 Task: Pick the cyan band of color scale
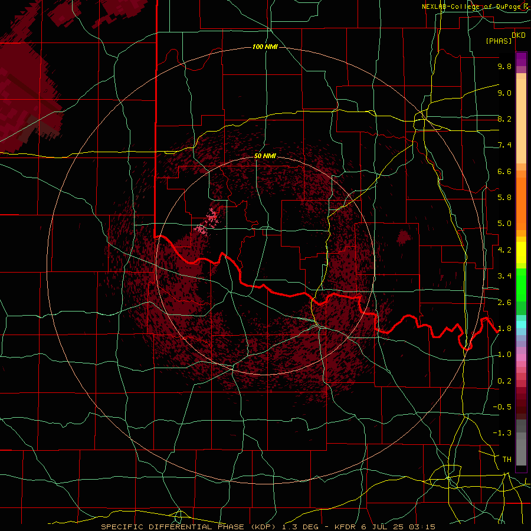click(521, 324)
